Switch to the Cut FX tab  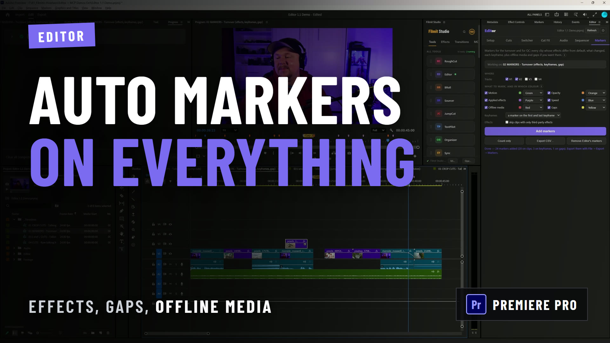pos(545,41)
